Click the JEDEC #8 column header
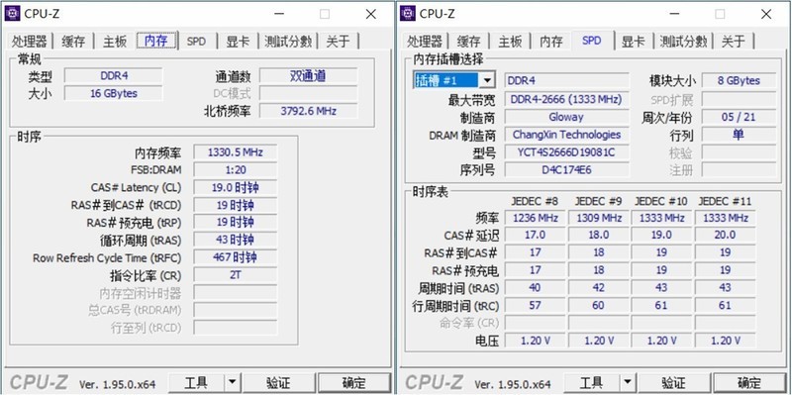 pyautogui.click(x=535, y=202)
